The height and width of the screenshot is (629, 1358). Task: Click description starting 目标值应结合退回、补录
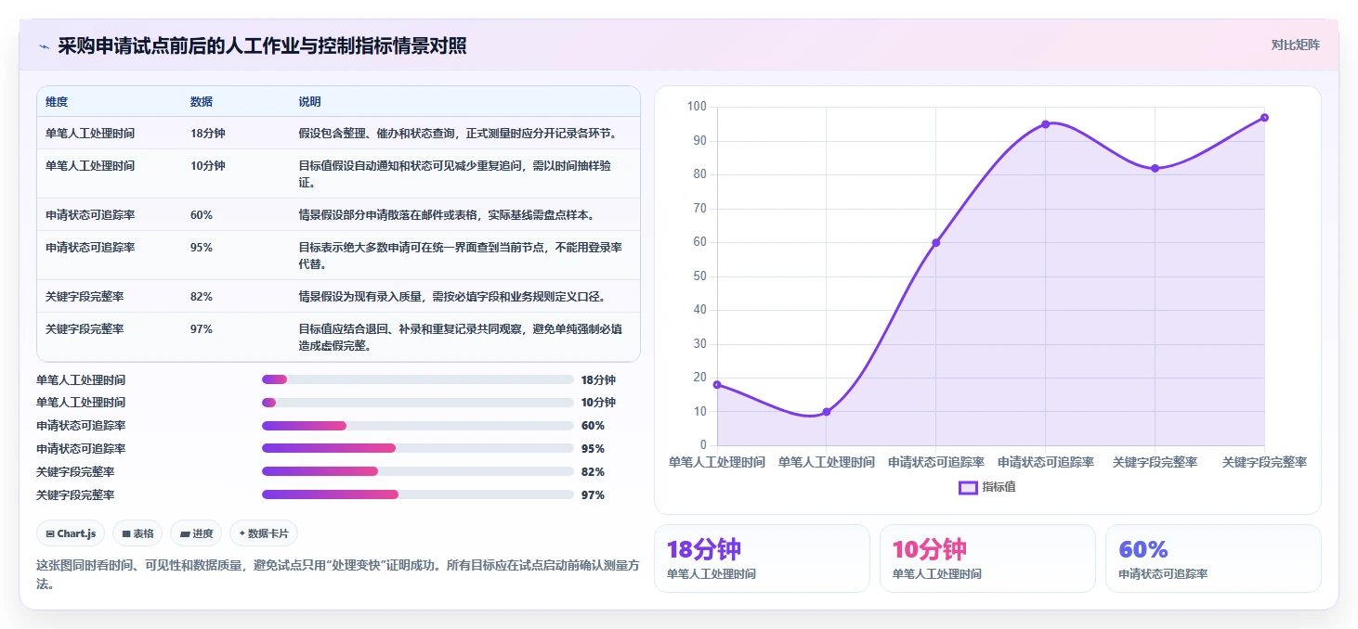pos(460,338)
